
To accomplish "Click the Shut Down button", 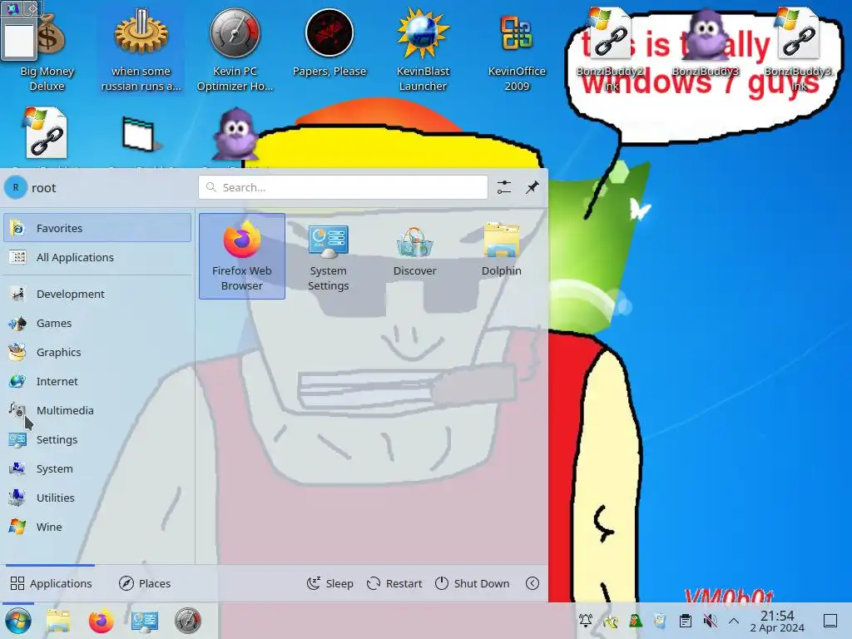I will (473, 583).
